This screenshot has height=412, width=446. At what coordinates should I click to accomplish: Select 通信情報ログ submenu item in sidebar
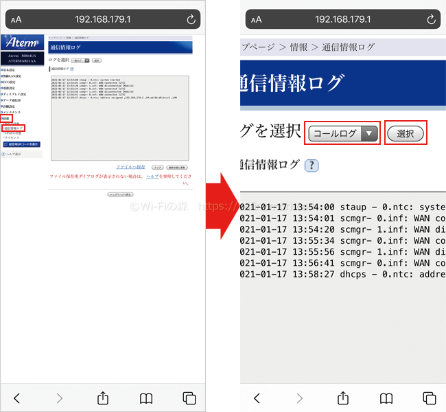tap(13, 128)
